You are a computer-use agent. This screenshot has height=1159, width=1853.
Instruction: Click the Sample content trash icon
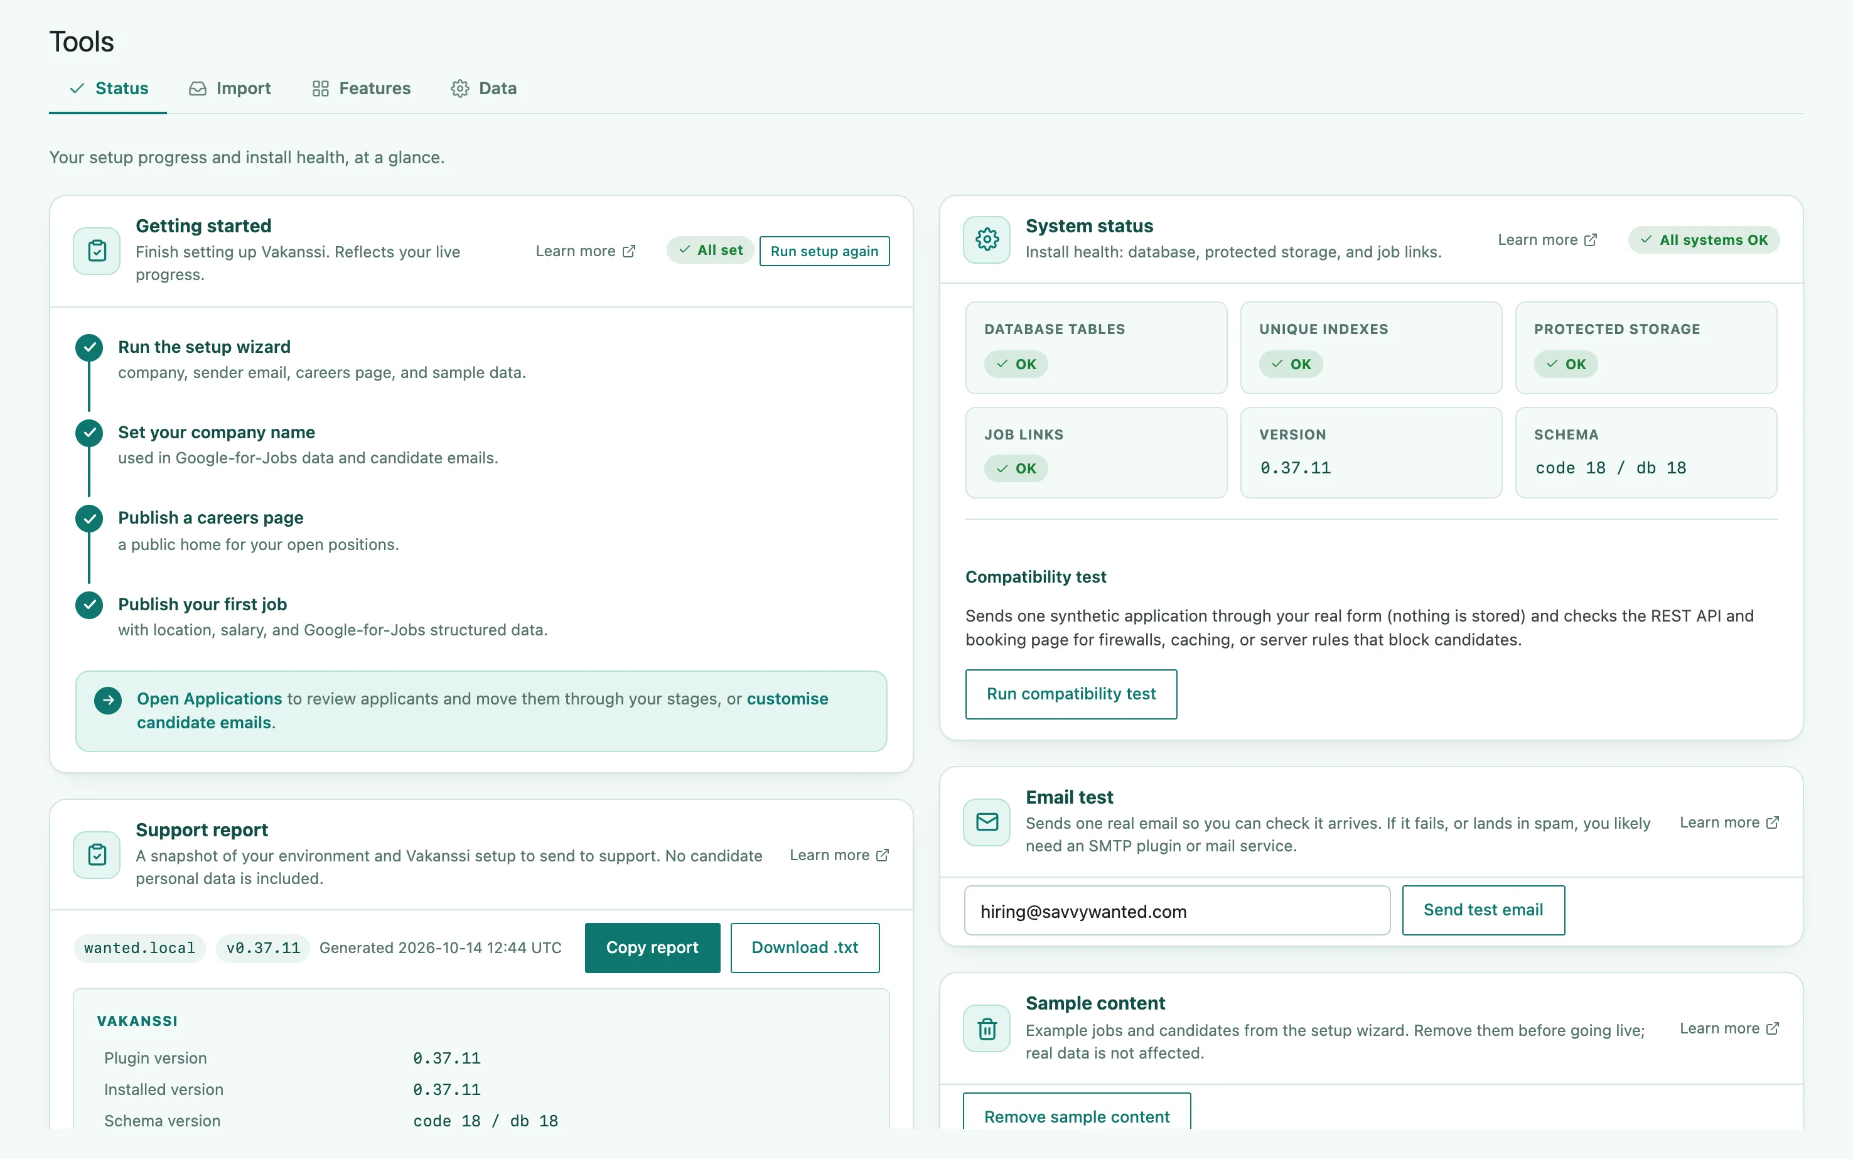tap(987, 1028)
